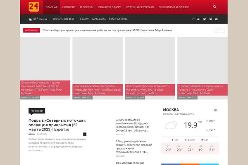The height and width of the screenshot is (165, 248).
Task: Show next ticker headline arrow
Action: point(222,31)
